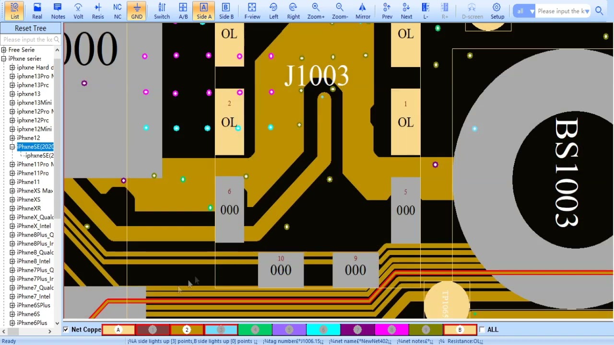This screenshot has height=345, width=614.
Task: Click tree horizontal scrollbar right arrow
Action: [49, 331]
